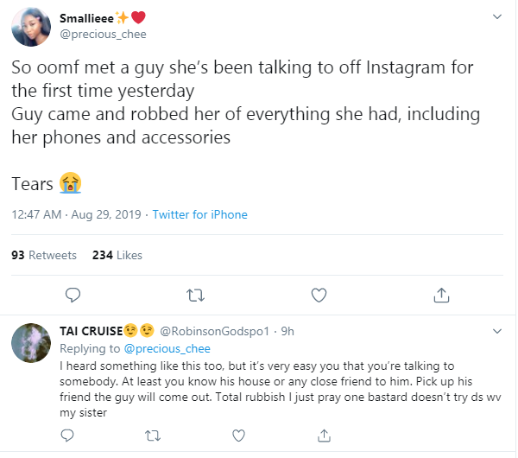View the 93 Retweets list

(x=44, y=255)
